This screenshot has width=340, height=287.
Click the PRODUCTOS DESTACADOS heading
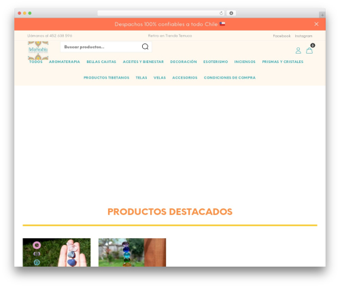coord(170,212)
